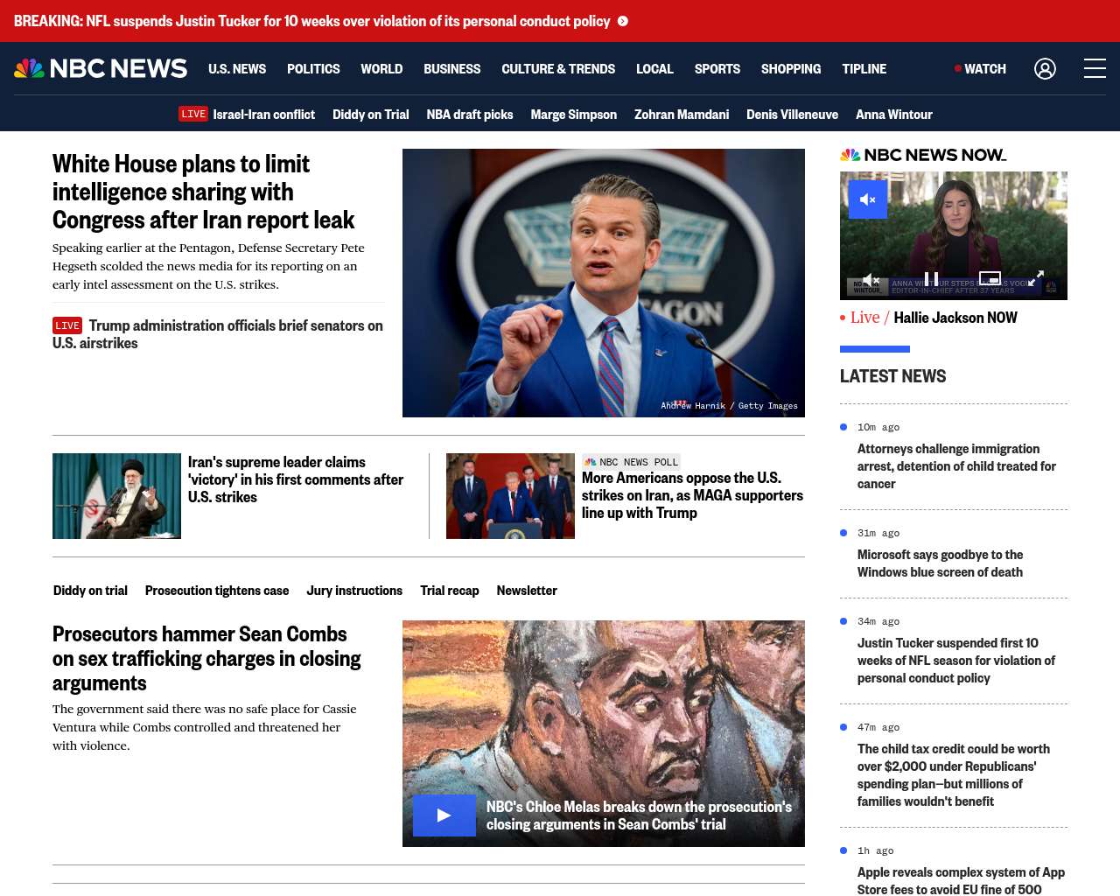
Task: Unmute using the large blue speaker button
Action: click(x=868, y=199)
